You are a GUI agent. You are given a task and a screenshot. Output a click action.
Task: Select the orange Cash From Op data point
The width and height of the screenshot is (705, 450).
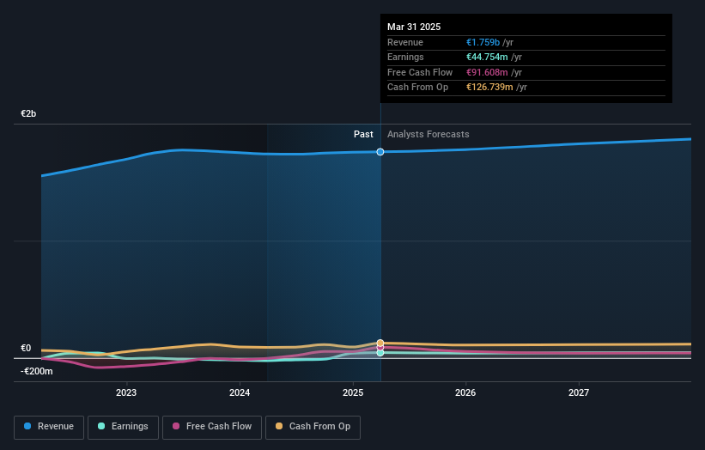click(x=380, y=343)
